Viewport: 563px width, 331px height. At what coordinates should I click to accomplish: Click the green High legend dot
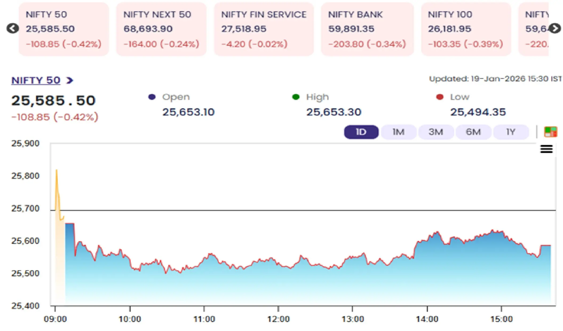pyautogui.click(x=296, y=97)
